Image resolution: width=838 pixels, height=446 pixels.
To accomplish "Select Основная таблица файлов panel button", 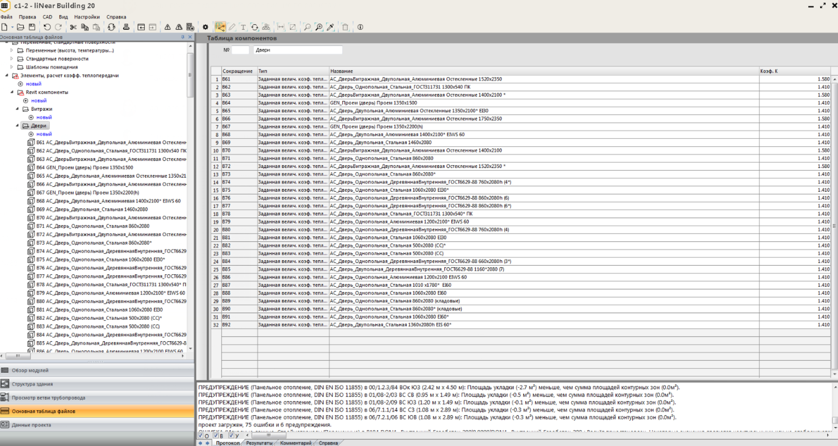I will pos(97,411).
